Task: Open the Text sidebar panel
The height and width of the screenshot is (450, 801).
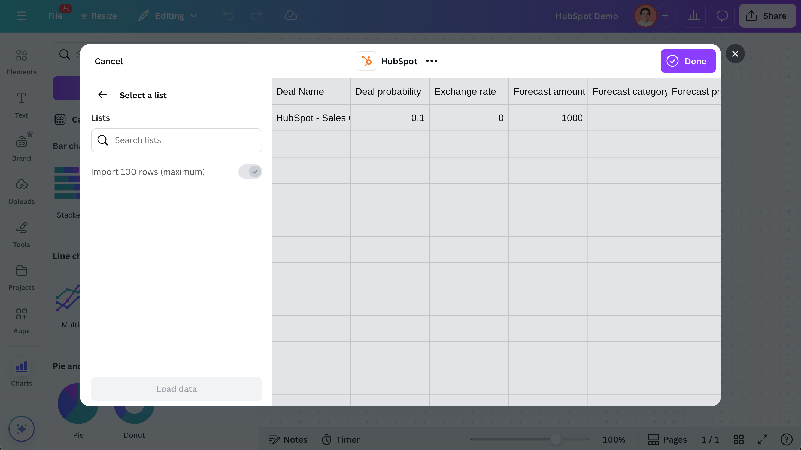Action: pyautogui.click(x=22, y=105)
